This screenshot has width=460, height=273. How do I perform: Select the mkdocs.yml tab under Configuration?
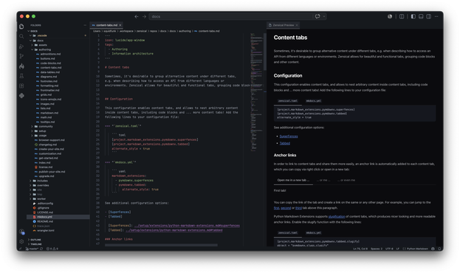tap(313, 101)
